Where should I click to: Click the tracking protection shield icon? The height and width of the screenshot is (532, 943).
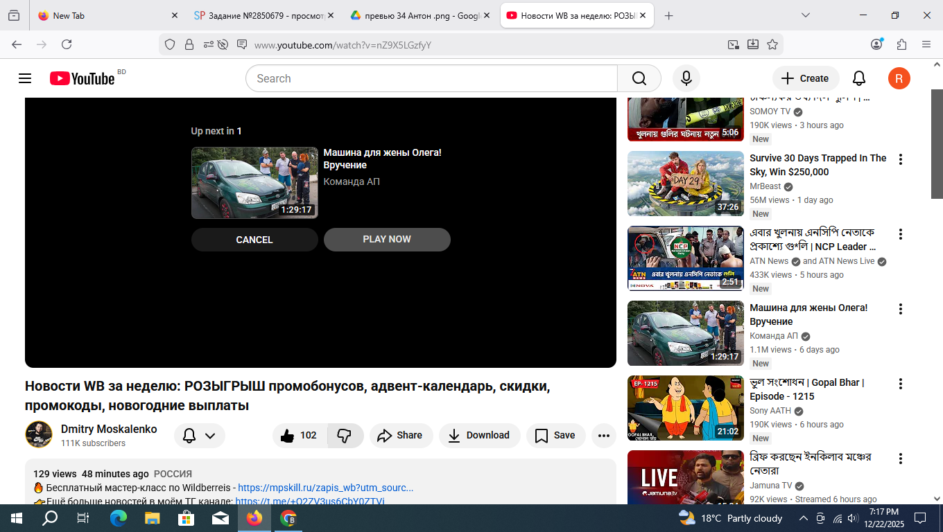[170, 45]
